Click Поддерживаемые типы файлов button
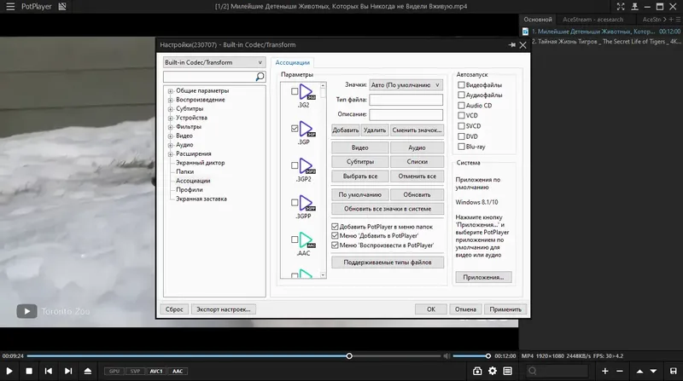This screenshot has width=683, height=381. click(388, 263)
